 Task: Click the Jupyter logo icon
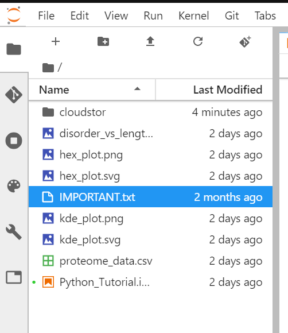point(14,16)
